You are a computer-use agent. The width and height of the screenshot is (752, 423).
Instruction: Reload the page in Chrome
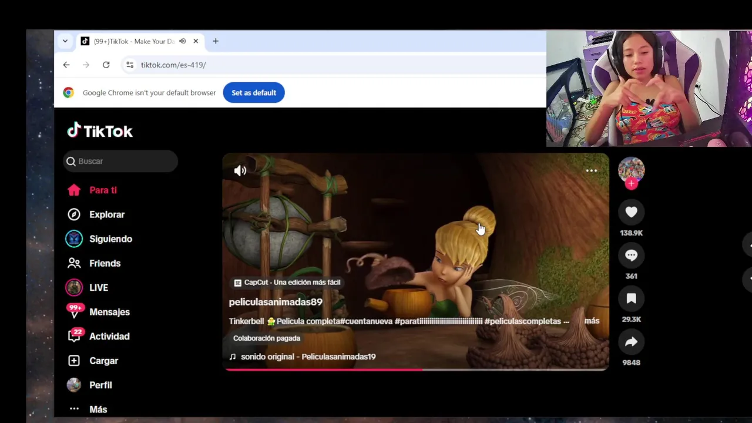106,65
